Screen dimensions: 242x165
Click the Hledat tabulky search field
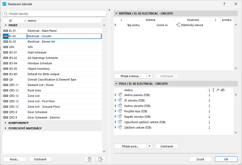point(54,14)
